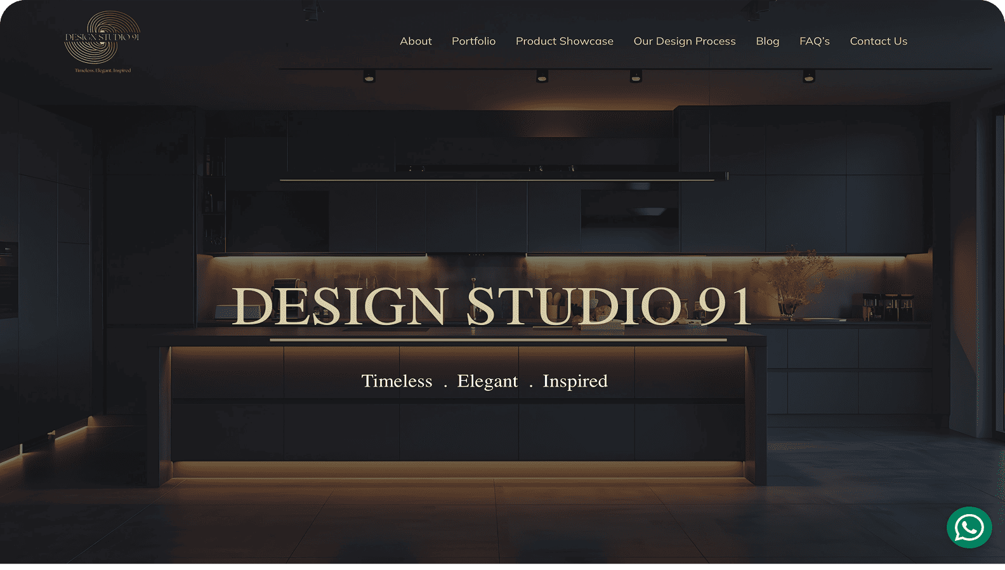The width and height of the screenshot is (1005, 570).
Task: Visit the Blog section
Action: pyautogui.click(x=767, y=41)
